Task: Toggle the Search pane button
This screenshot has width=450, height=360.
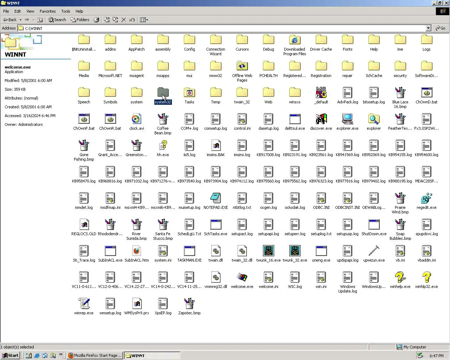Action: coord(57,20)
